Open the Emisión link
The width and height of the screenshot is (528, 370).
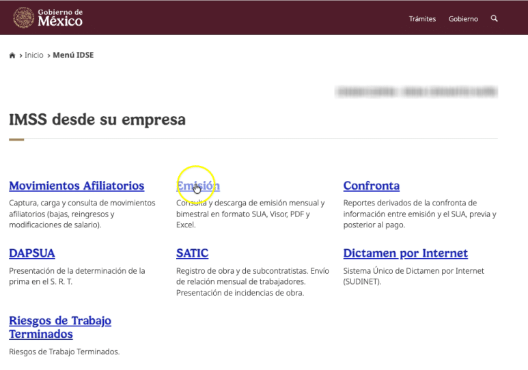(x=198, y=186)
